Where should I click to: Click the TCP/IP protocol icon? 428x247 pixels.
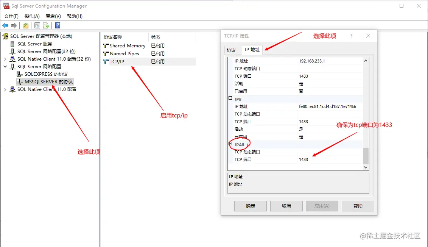(x=106, y=61)
